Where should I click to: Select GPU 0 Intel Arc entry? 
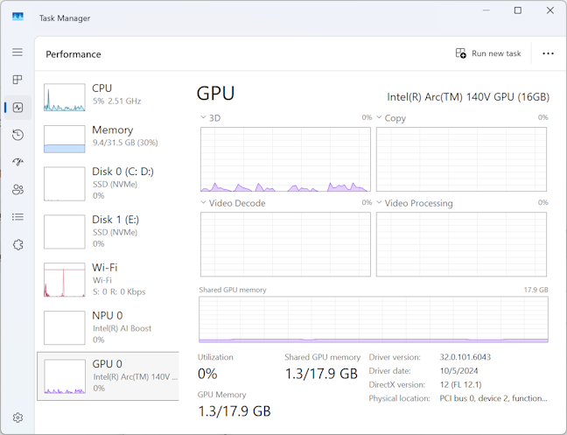[108, 376]
